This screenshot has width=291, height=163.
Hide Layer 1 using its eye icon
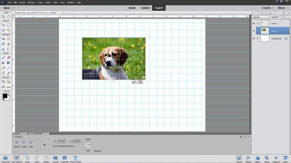[x=254, y=31]
